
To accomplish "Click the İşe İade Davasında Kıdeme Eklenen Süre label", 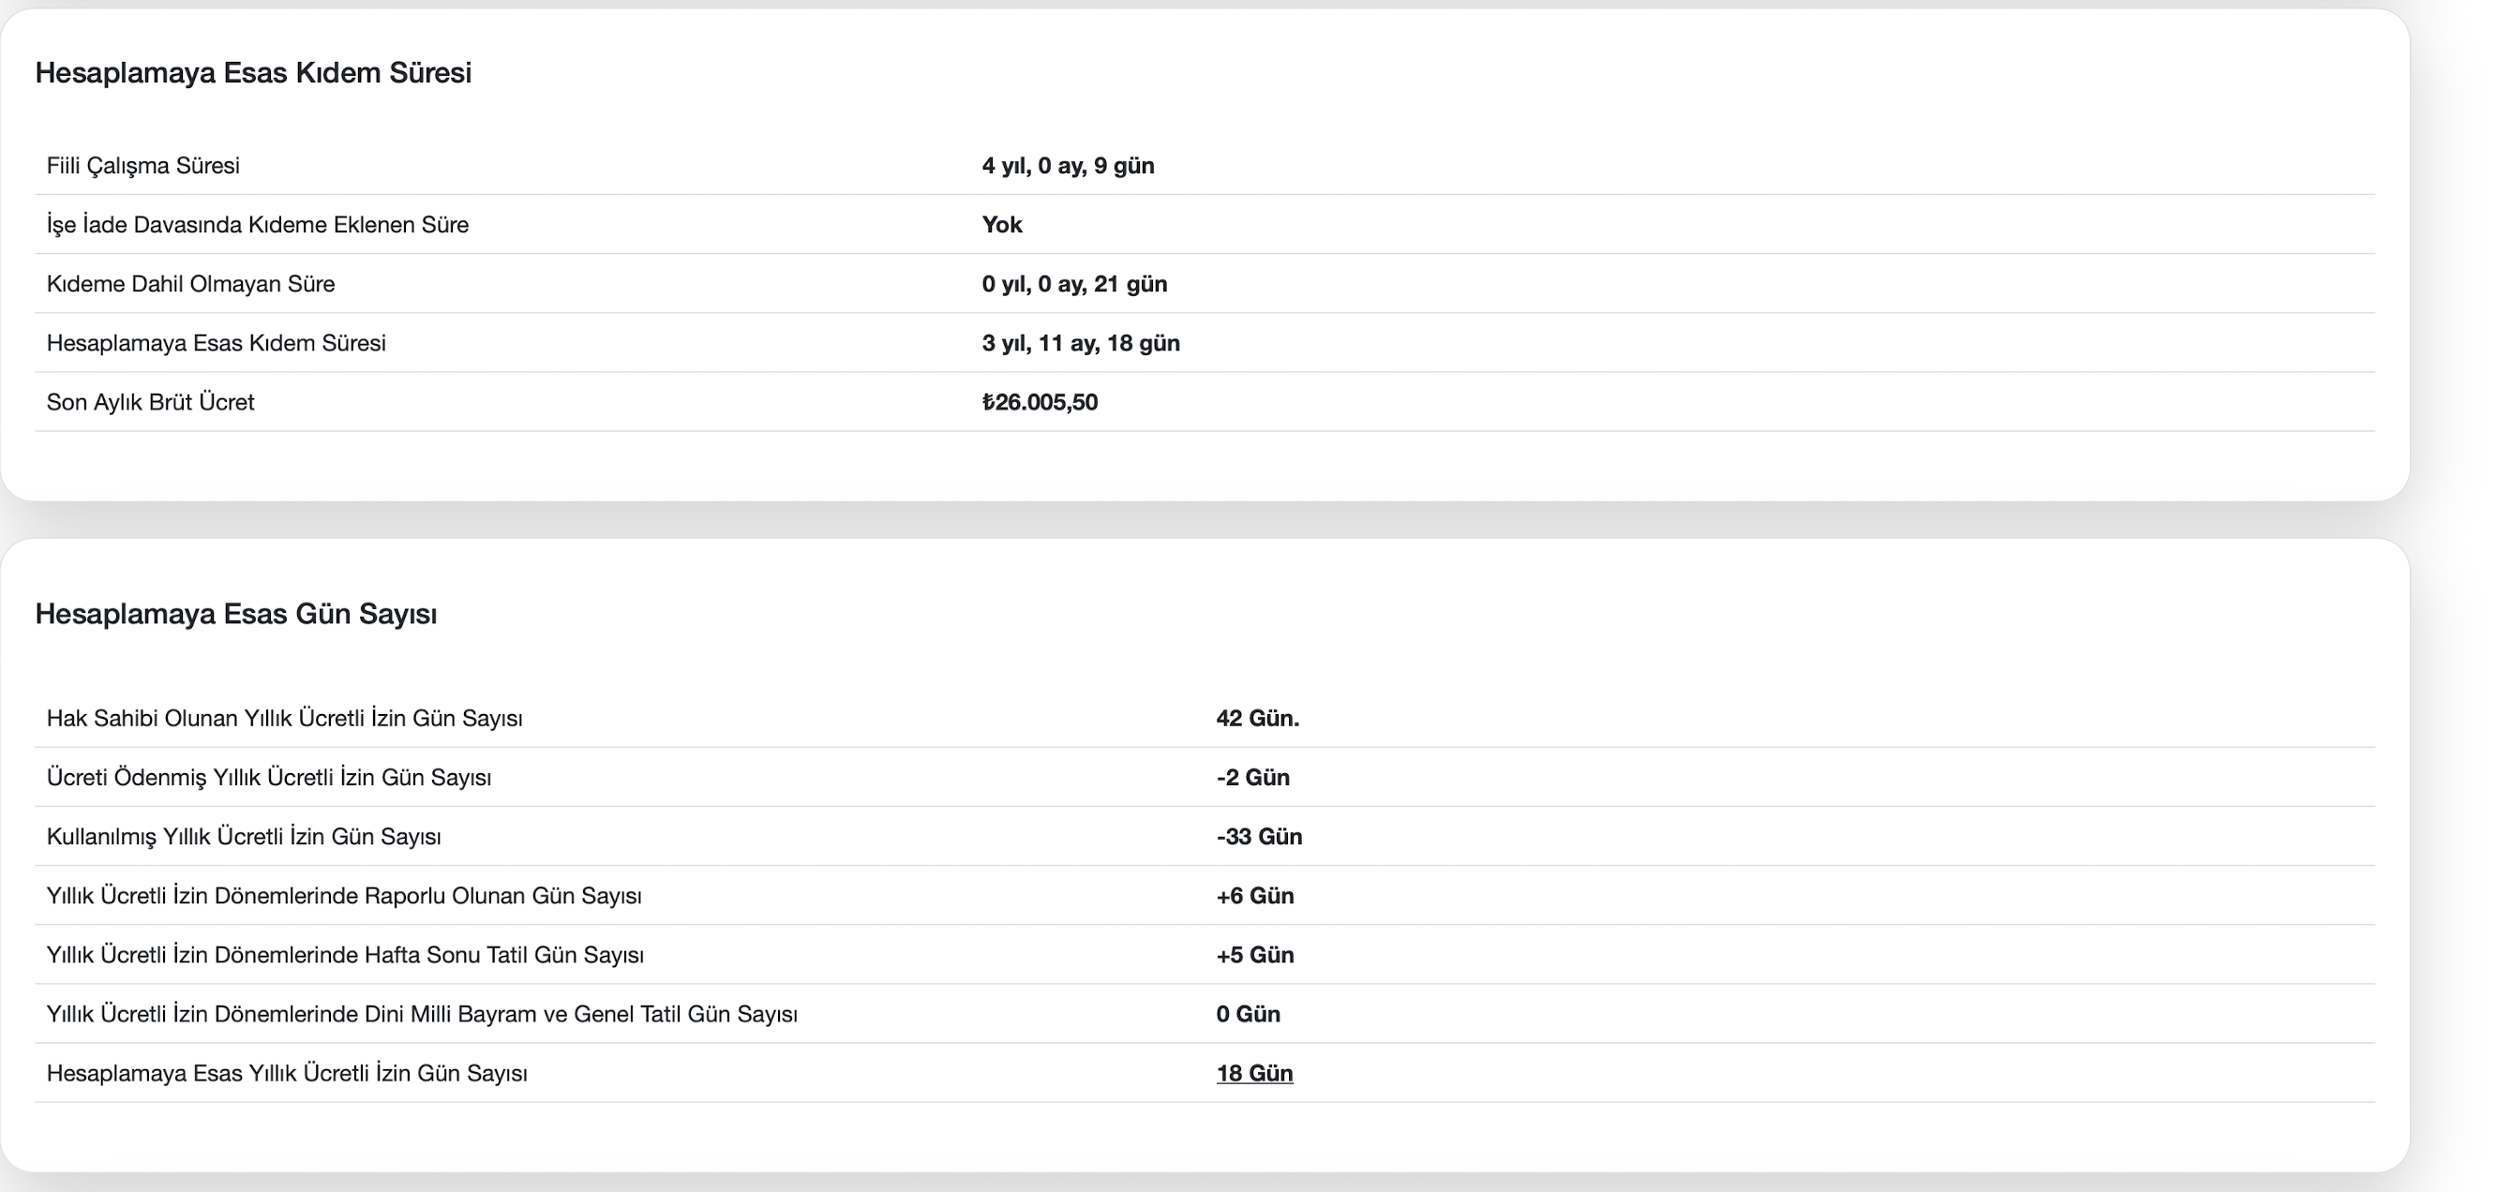I will click(x=257, y=225).
